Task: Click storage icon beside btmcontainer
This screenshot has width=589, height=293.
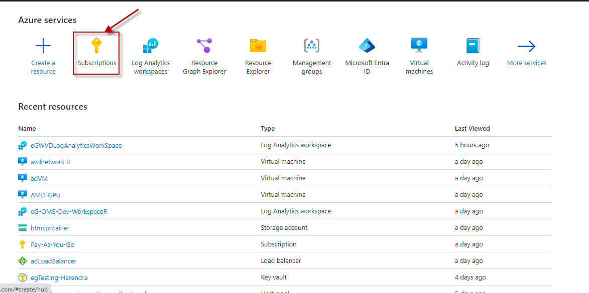Action: point(23,228)
